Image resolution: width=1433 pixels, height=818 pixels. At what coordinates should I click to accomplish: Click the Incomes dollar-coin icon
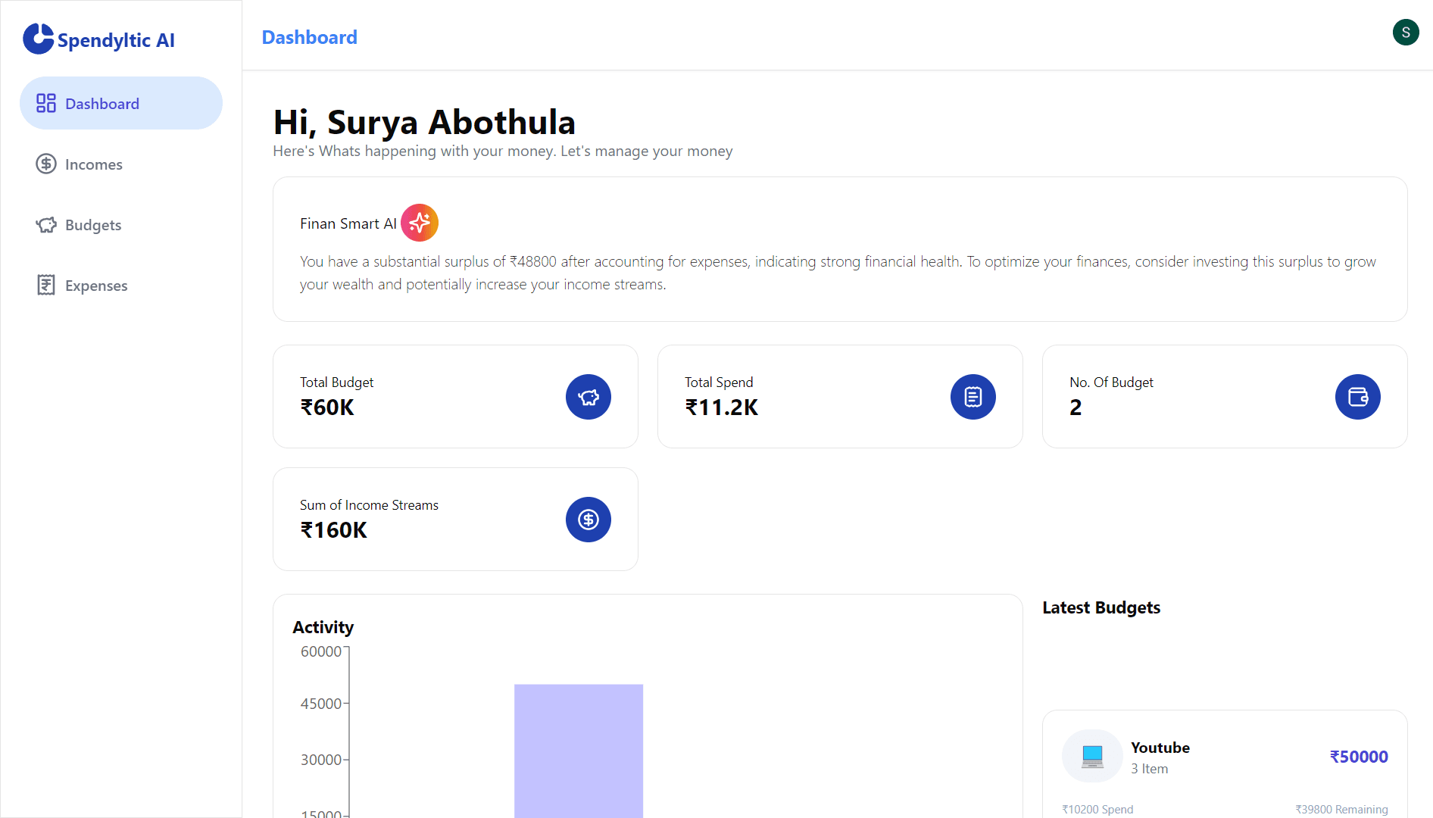pyautogui.click(x=46, y=164)
